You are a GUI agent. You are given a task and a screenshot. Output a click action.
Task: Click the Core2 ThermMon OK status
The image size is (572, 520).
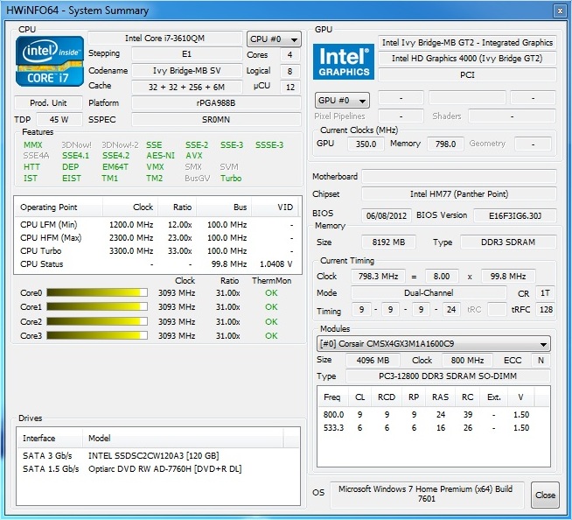click(271, 321)
